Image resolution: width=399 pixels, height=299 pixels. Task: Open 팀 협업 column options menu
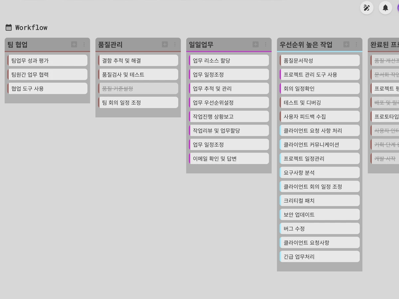point(84,44)
